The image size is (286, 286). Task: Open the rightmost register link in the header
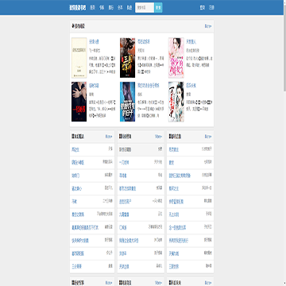(211, 8)
